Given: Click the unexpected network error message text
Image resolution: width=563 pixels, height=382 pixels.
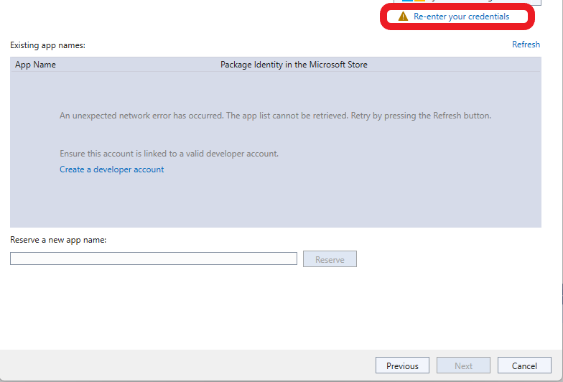Looking at the screenshot, I should (275, 116).
